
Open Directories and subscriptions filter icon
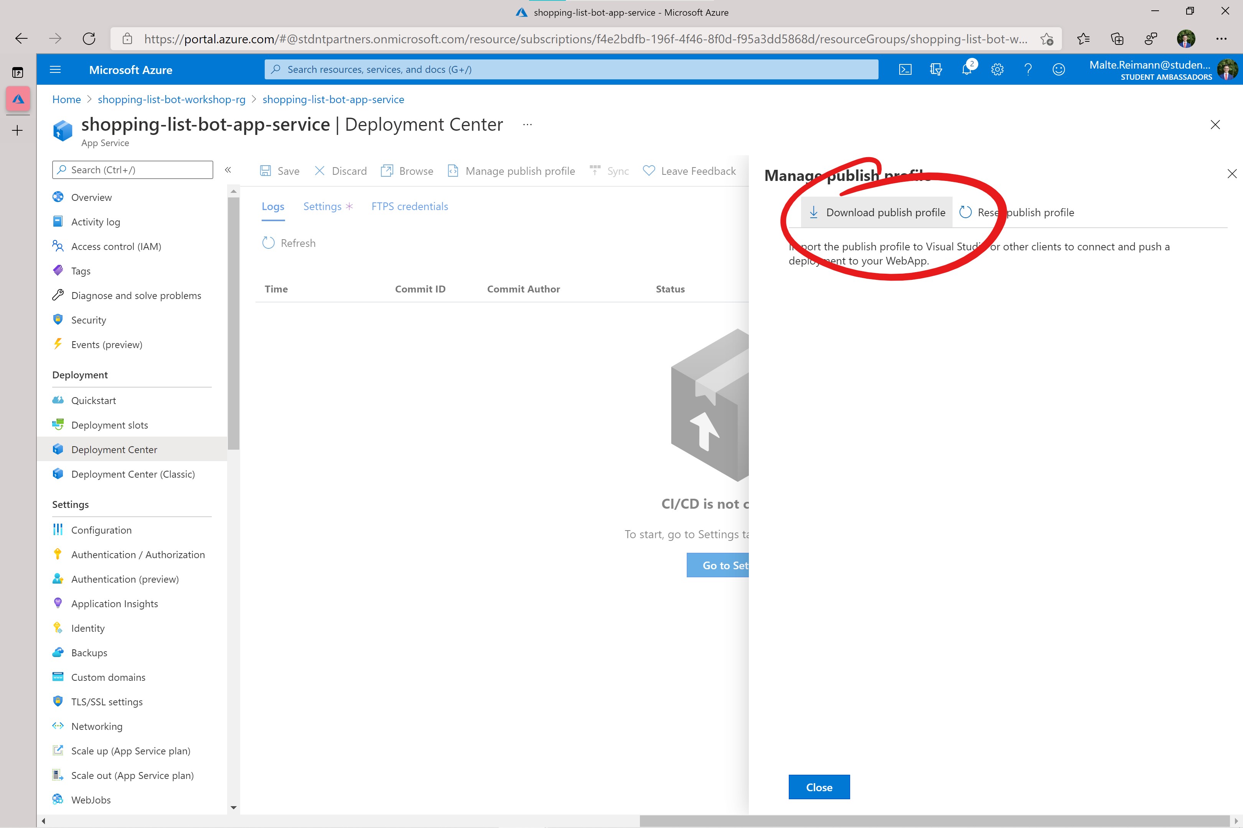(936, 70)
